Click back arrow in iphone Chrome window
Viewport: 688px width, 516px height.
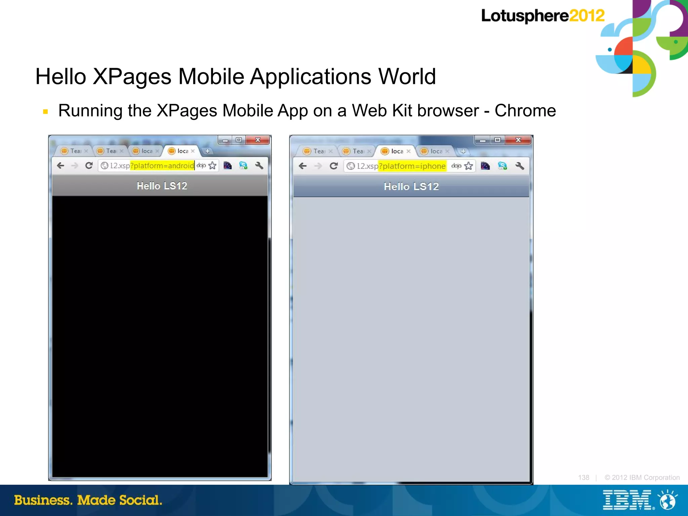(x=303, y=166)
